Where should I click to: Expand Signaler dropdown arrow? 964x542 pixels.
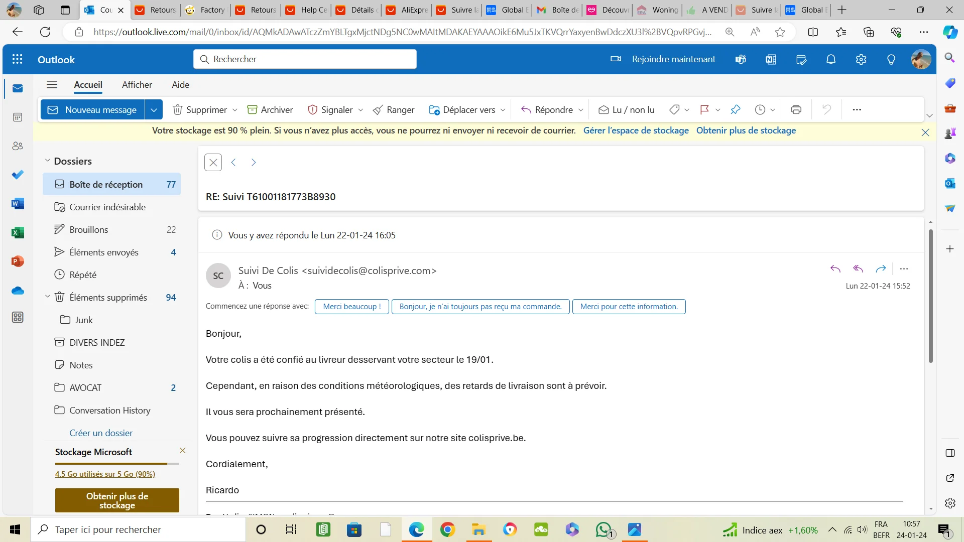tap(360, 109)
